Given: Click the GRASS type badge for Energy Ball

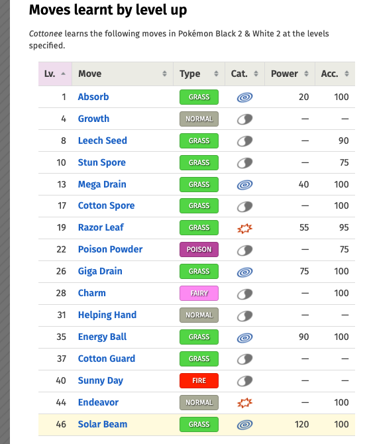Looking at the screenshot, I should tap(199, 337).
